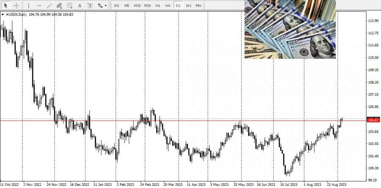
Task: Click the 10 Jul 2023 date label
Action: (289, 185)
